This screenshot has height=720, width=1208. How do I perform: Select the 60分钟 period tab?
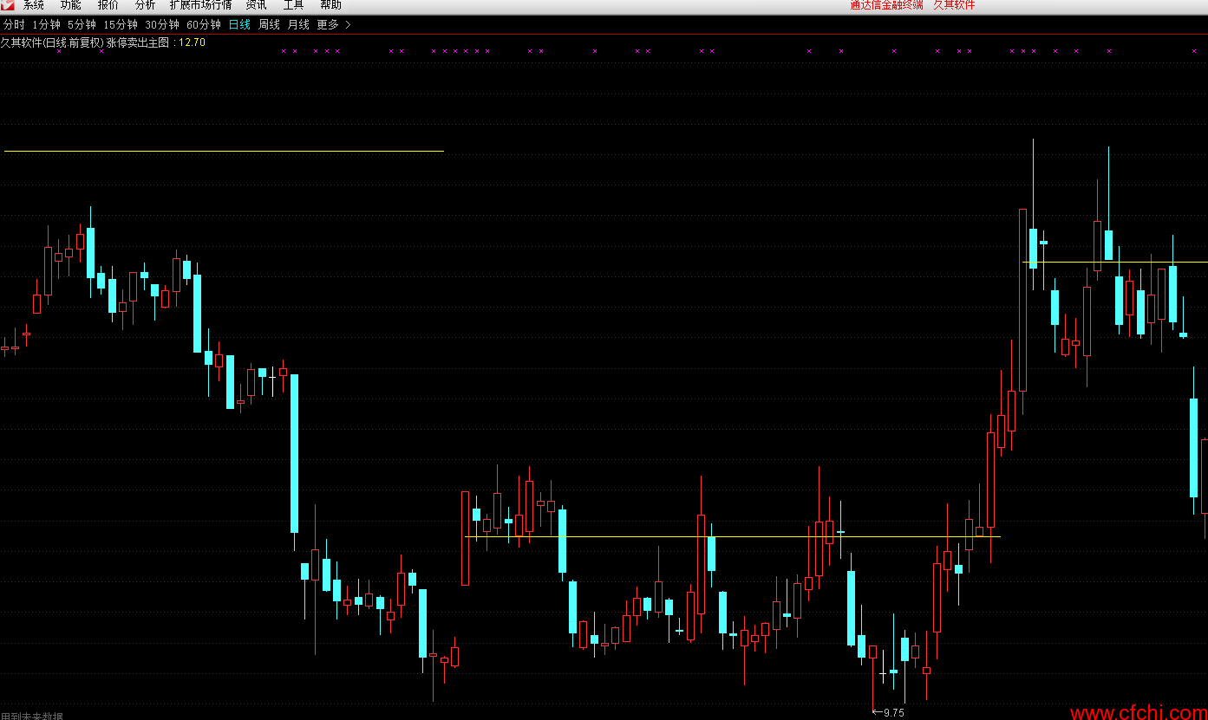pyautogui.click(x=204, y=24)
